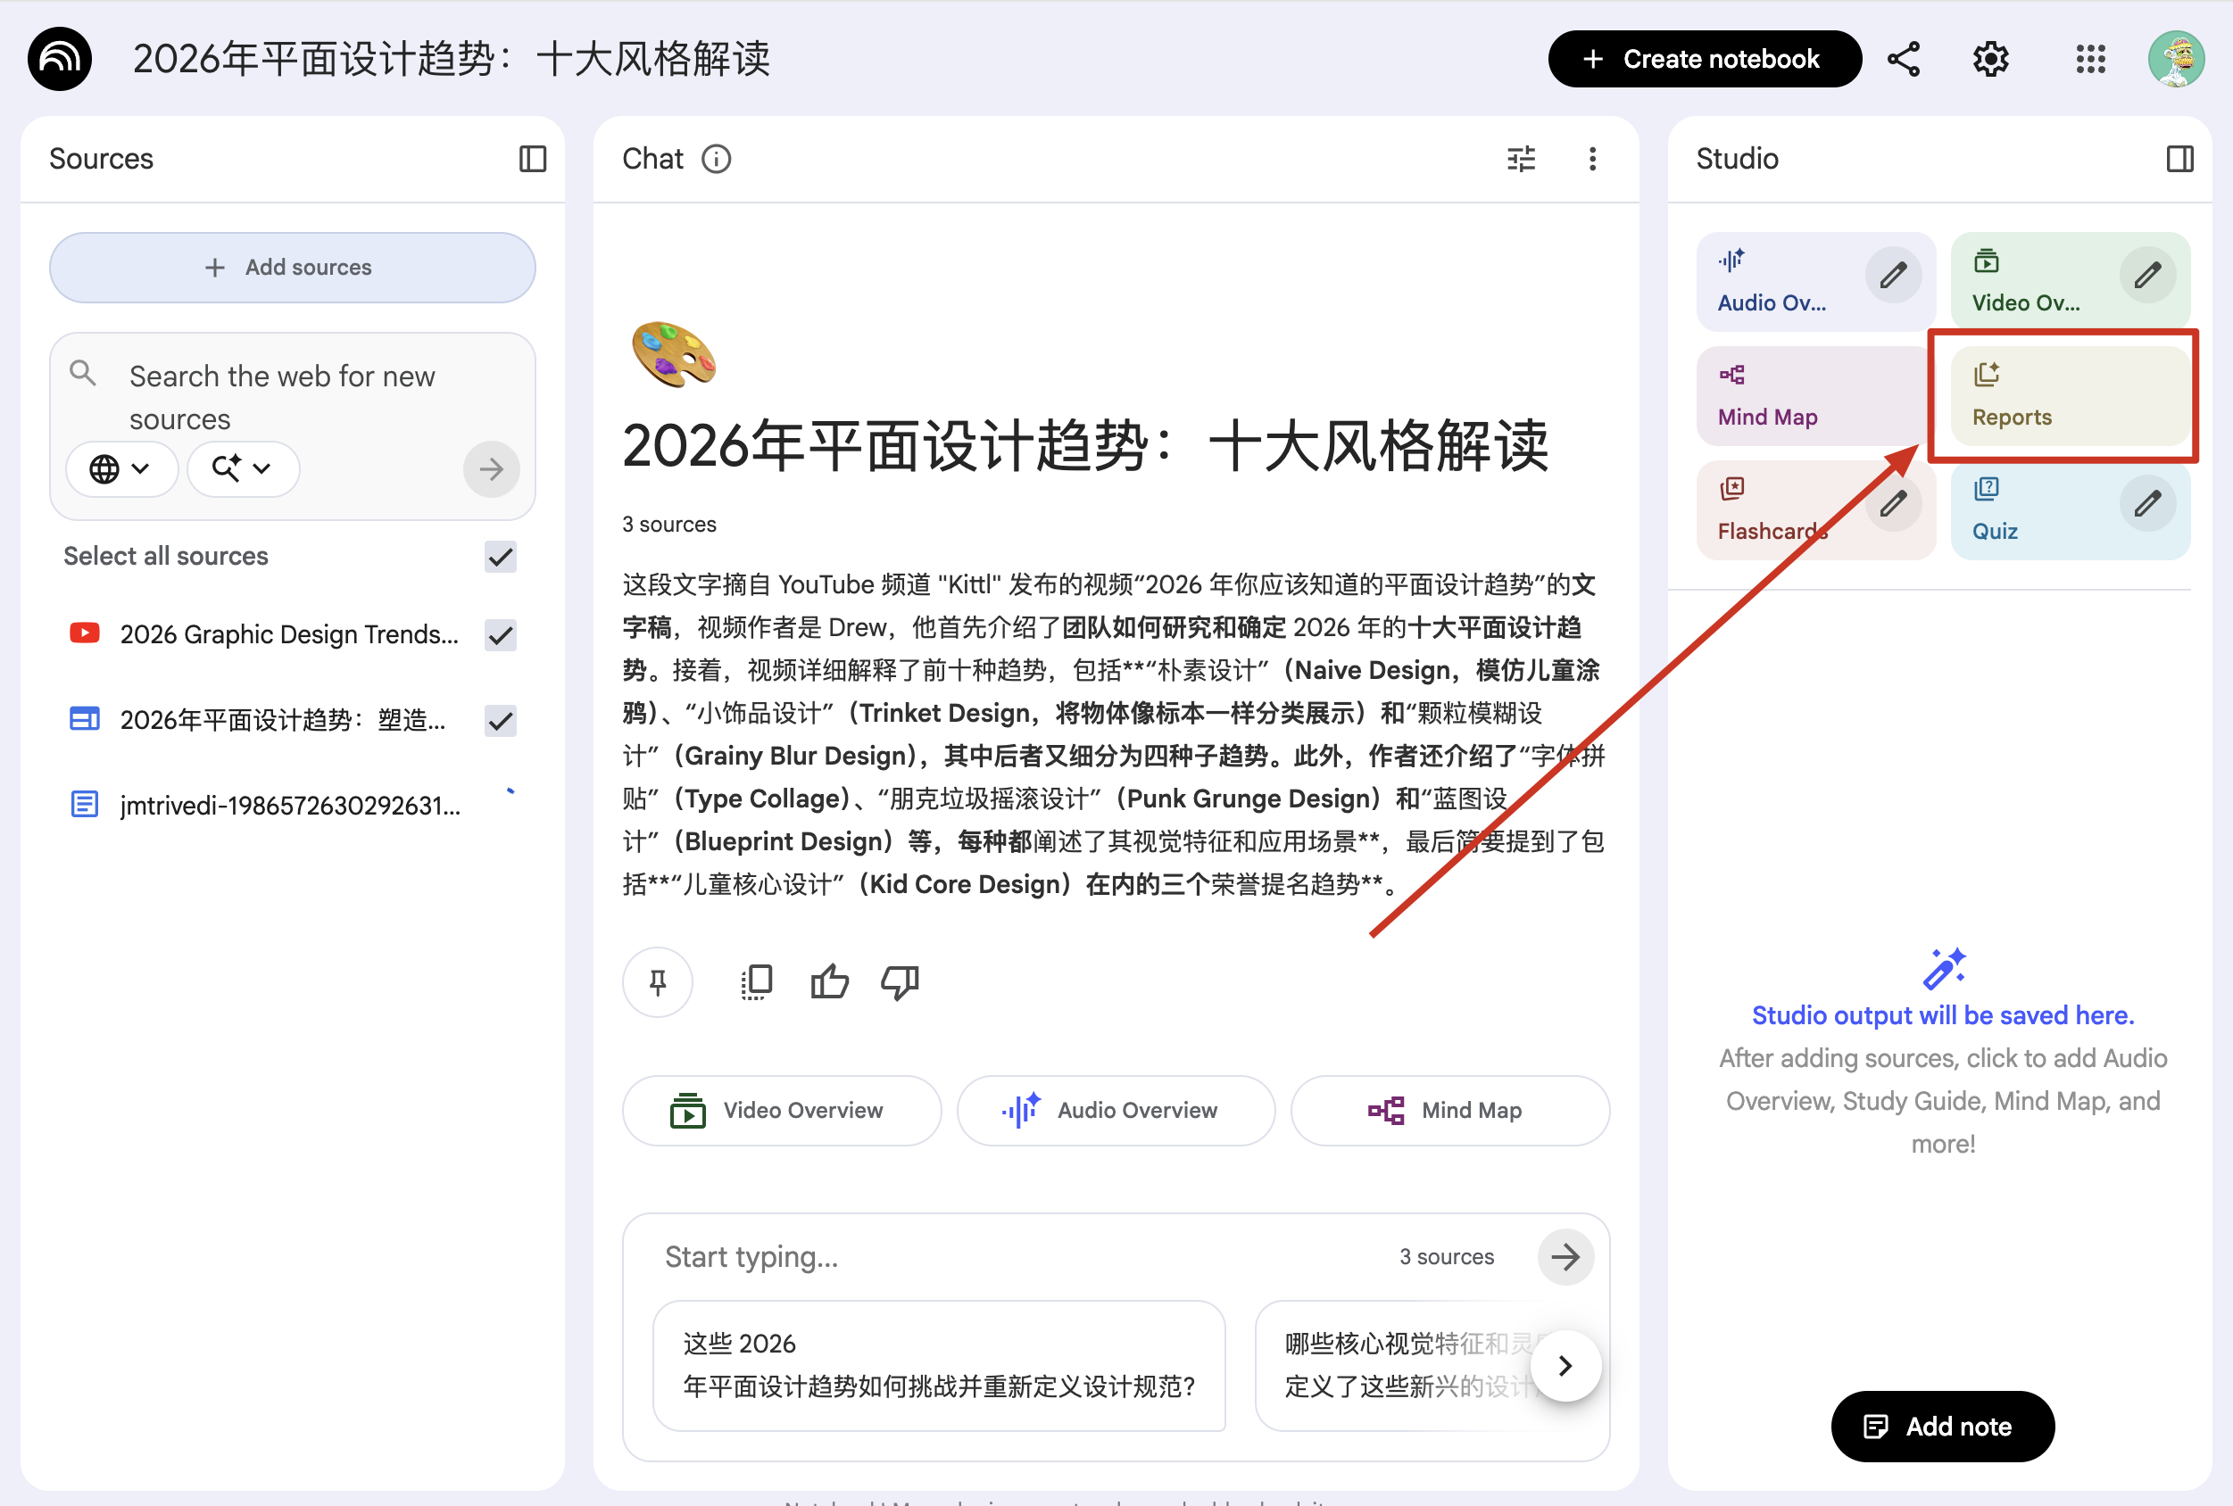Click the thumbs down icon
The height and width of the screenshot is (1506, 2233).
[x=901, y=981]
